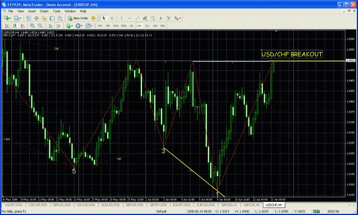Set timeframe to M30
Viewport: 358px width, 215px height.
124,26
